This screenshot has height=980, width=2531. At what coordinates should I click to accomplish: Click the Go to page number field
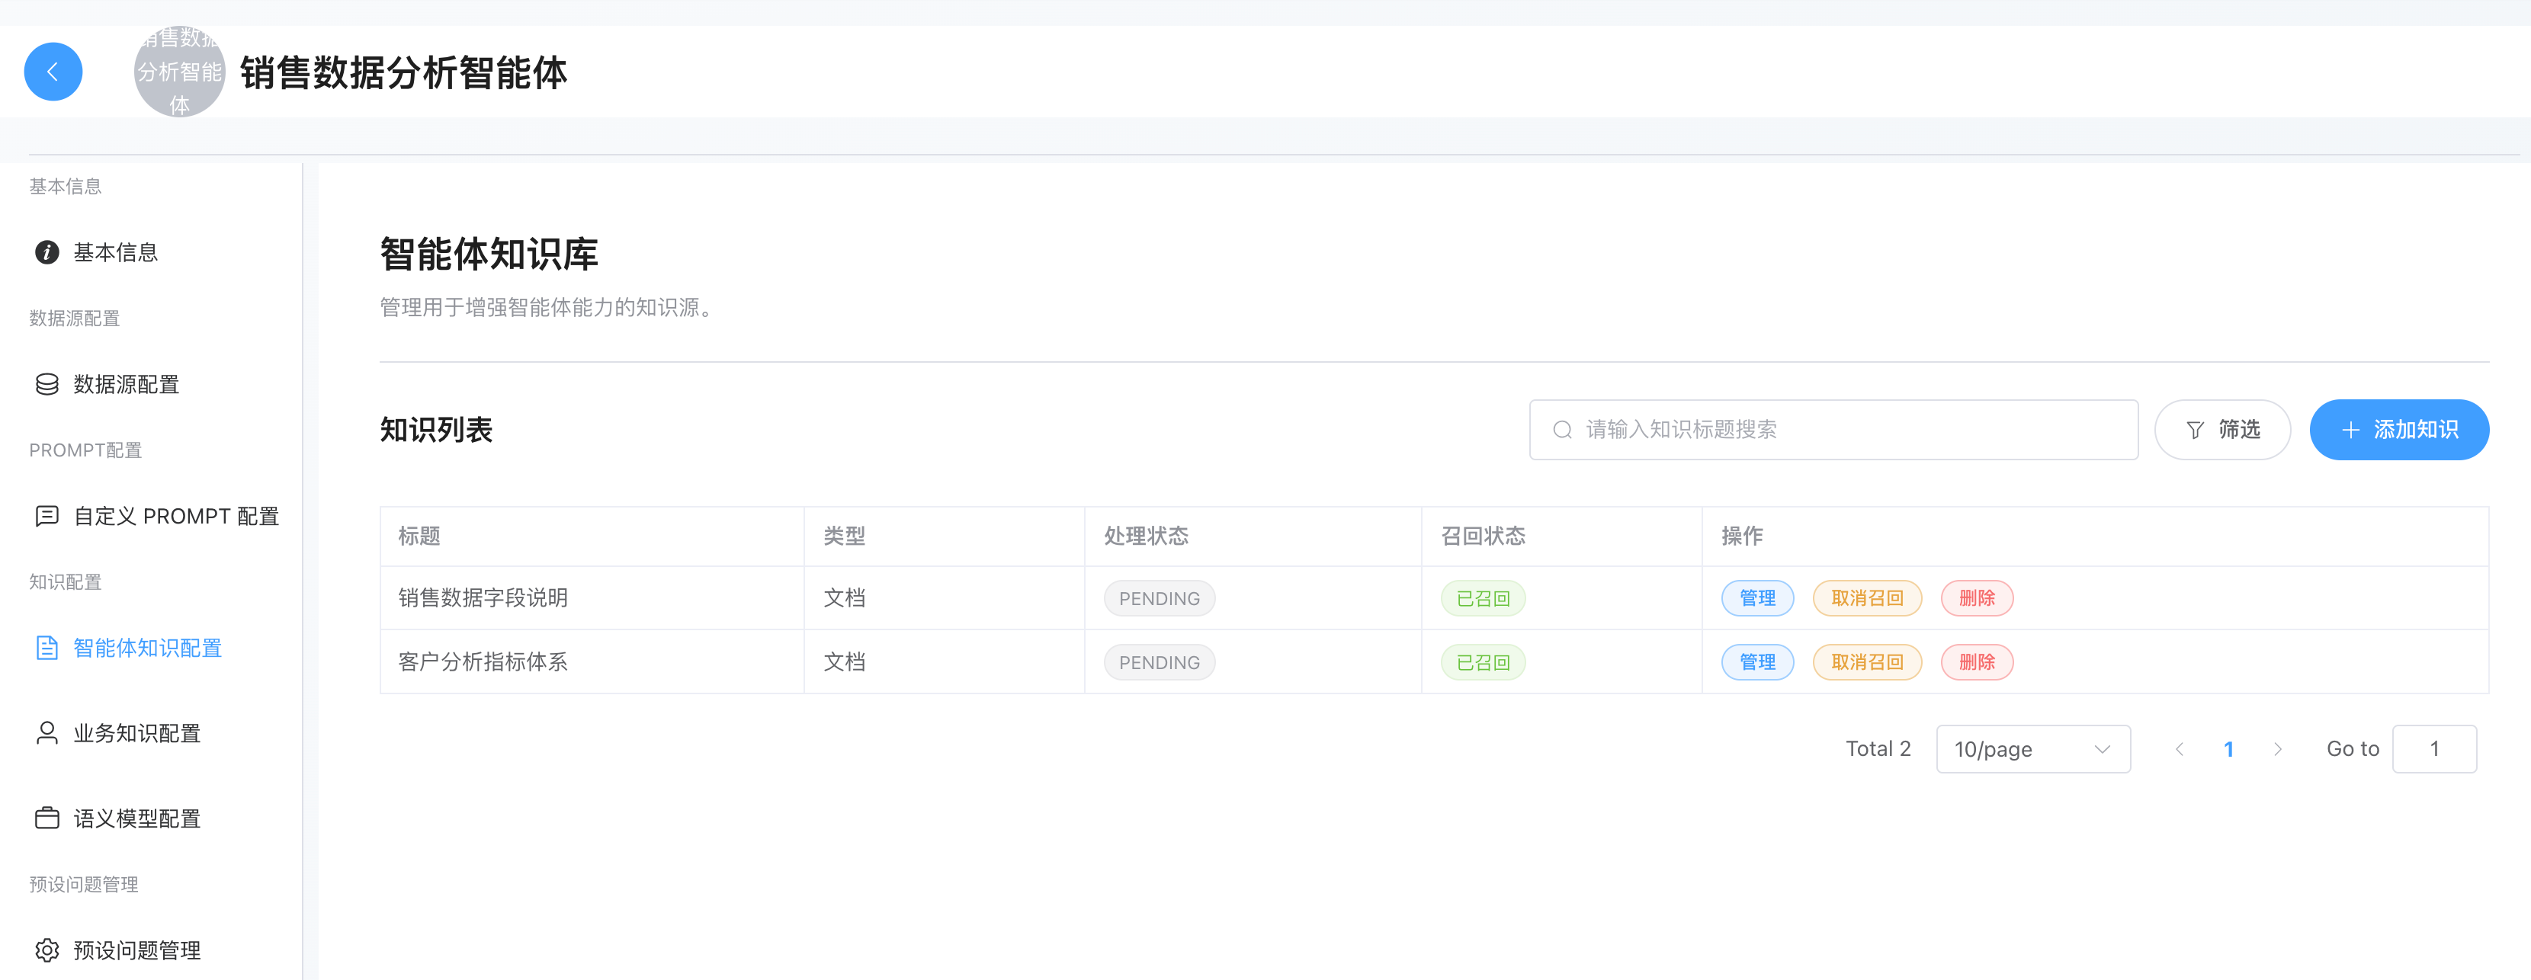coord(2433,749)
